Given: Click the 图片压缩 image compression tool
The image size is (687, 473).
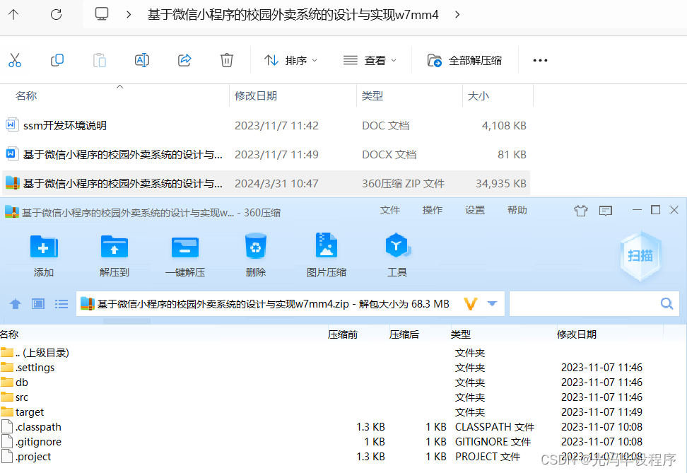Looking at the screenshot, I should pos(327,255).
